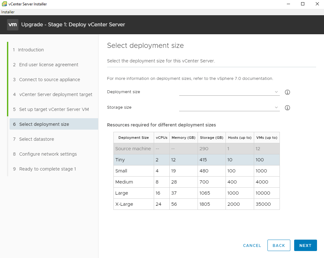The image size is (324, 258).
Task: Go to End user license agreement step
Action: [x=49, y=65]
